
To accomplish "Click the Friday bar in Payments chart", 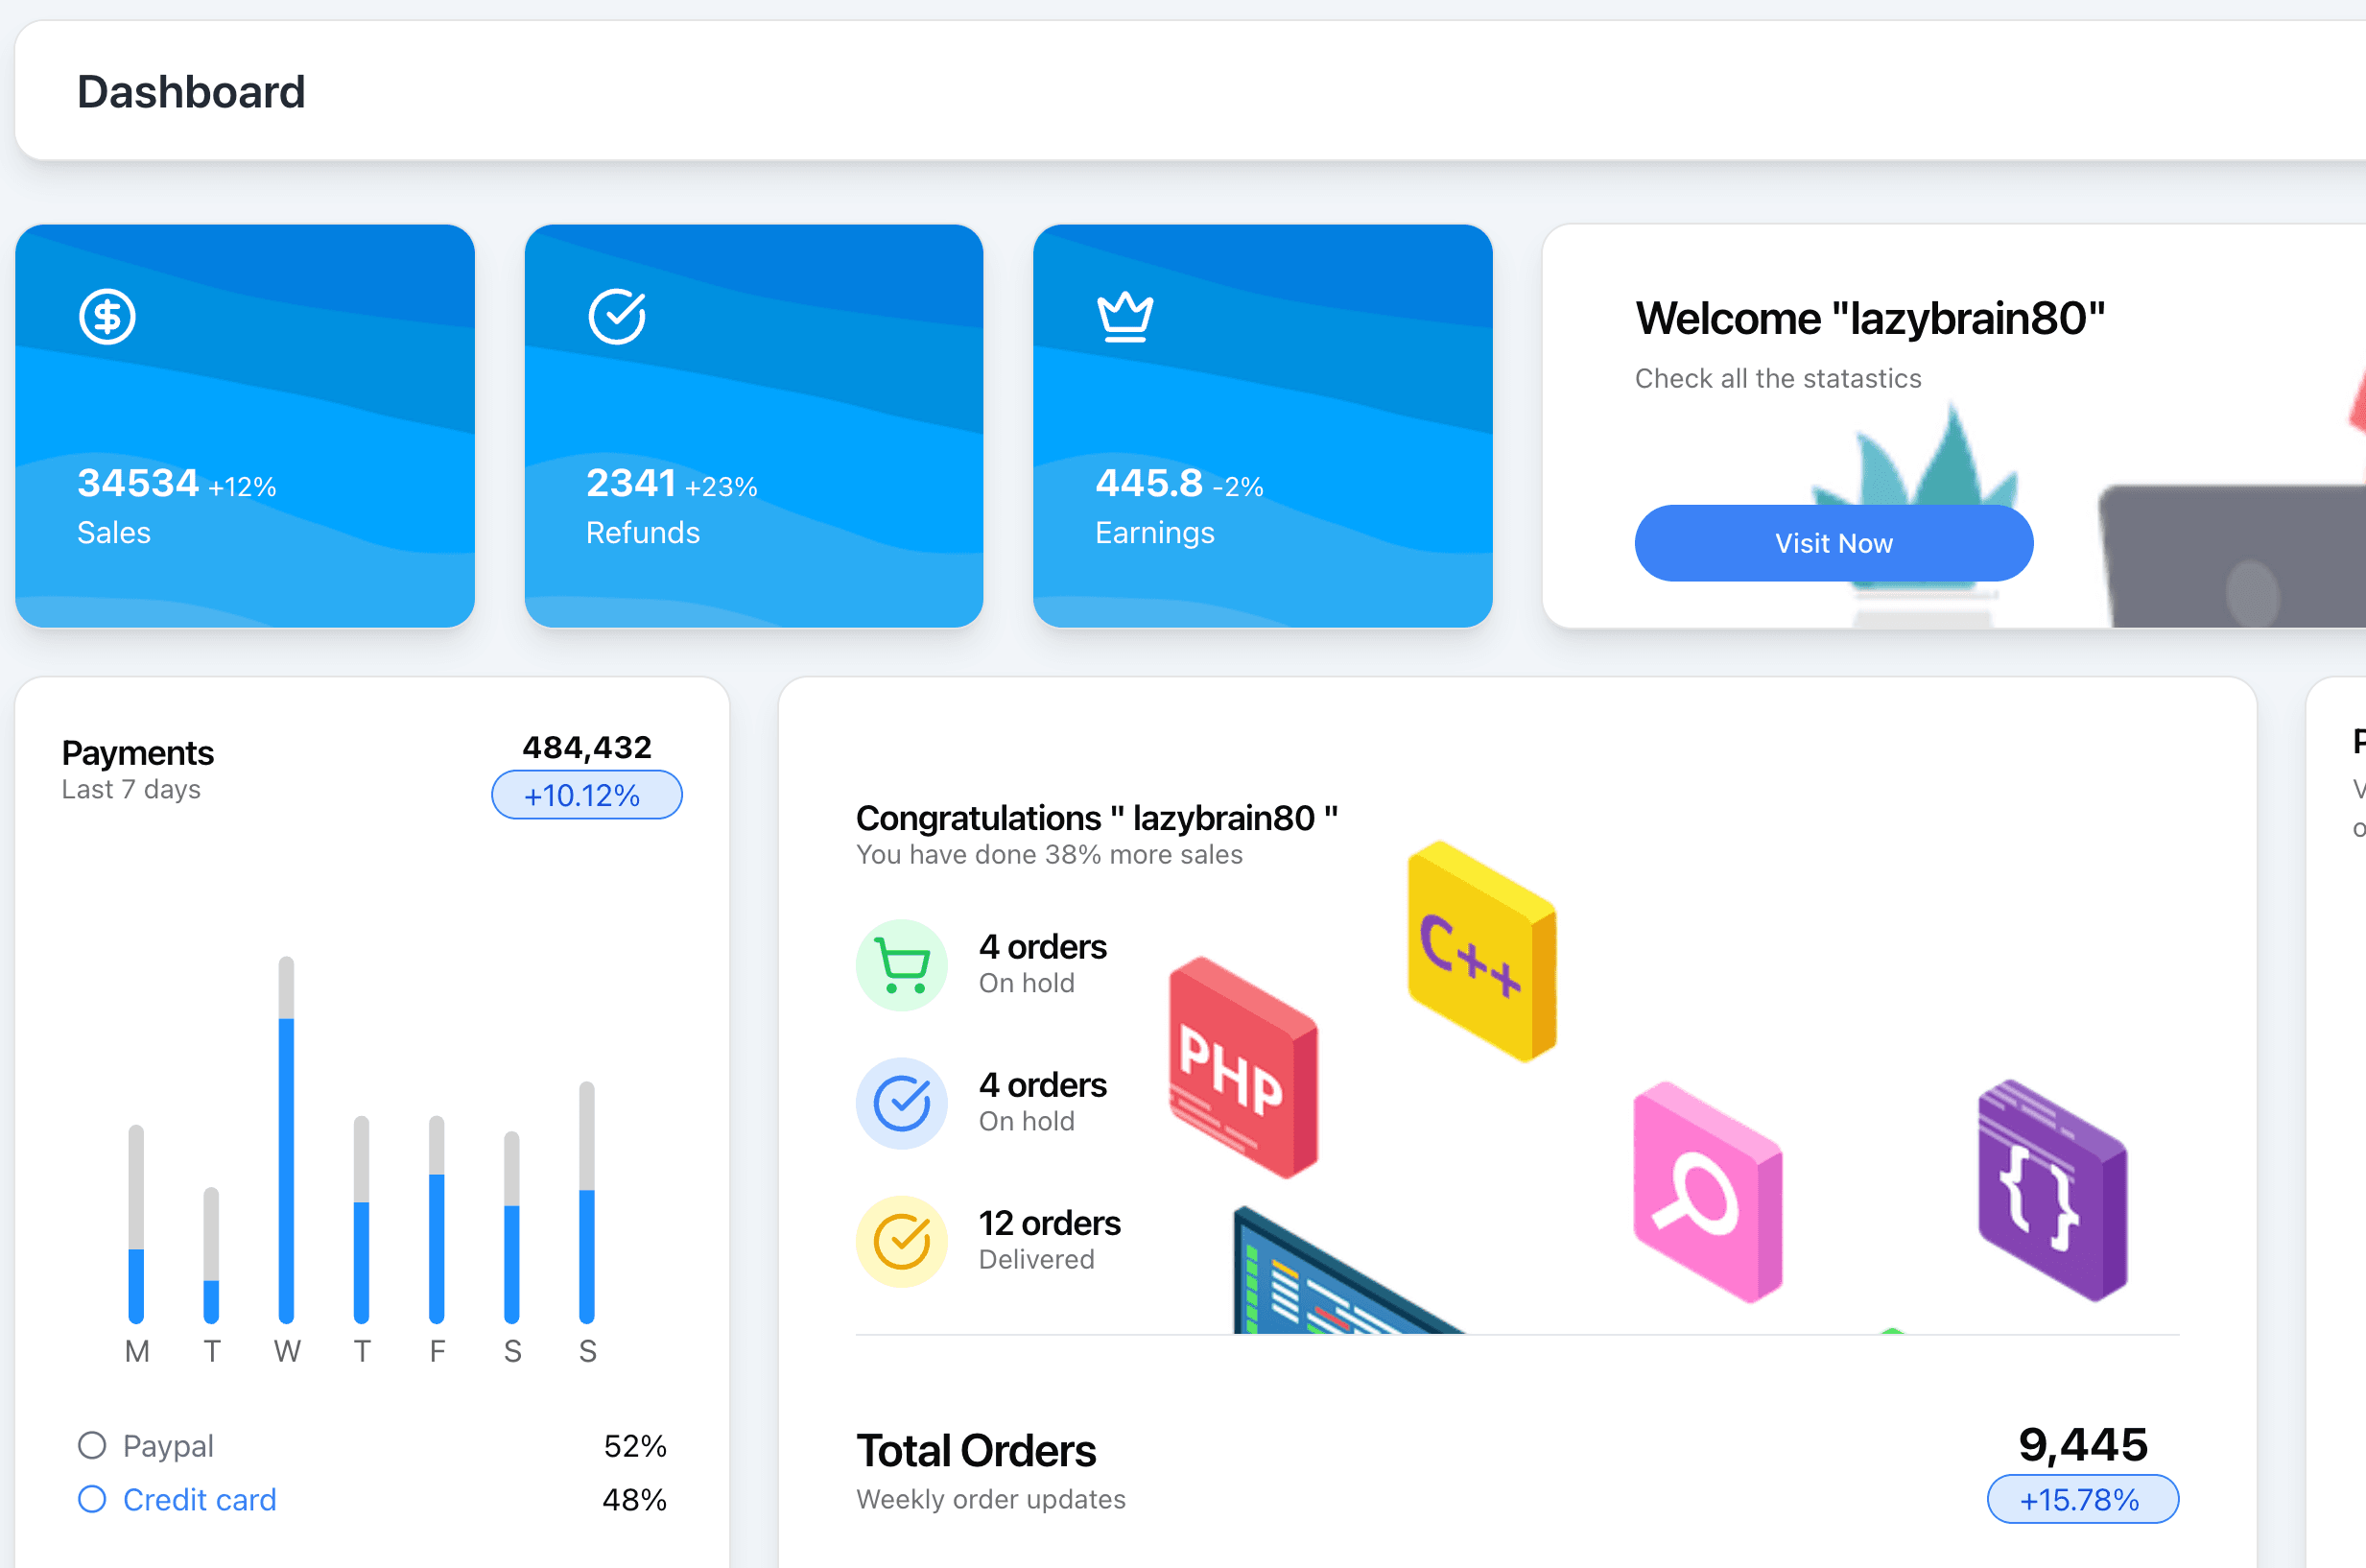I will point(437,1219).
